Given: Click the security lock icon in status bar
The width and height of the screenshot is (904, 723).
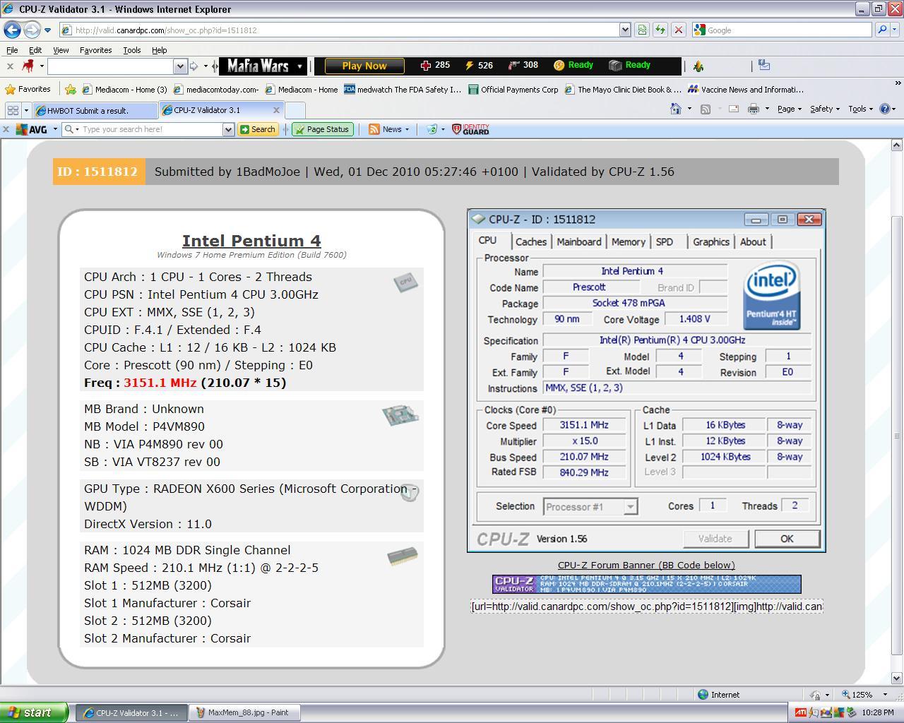Looking at the screenshot, I should (x=815, y=695).
